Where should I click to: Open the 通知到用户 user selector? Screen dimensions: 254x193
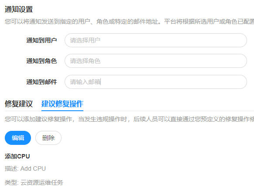[156, 40]
